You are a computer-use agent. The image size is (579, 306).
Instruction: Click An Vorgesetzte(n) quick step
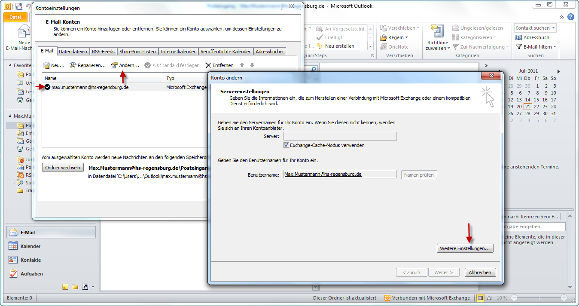tap(340, 29)
